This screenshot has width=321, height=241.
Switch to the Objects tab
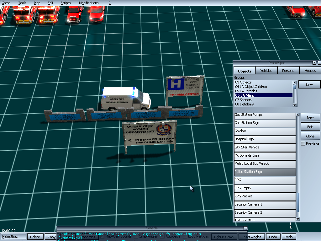pyautogui.click(x=245, y=71)
